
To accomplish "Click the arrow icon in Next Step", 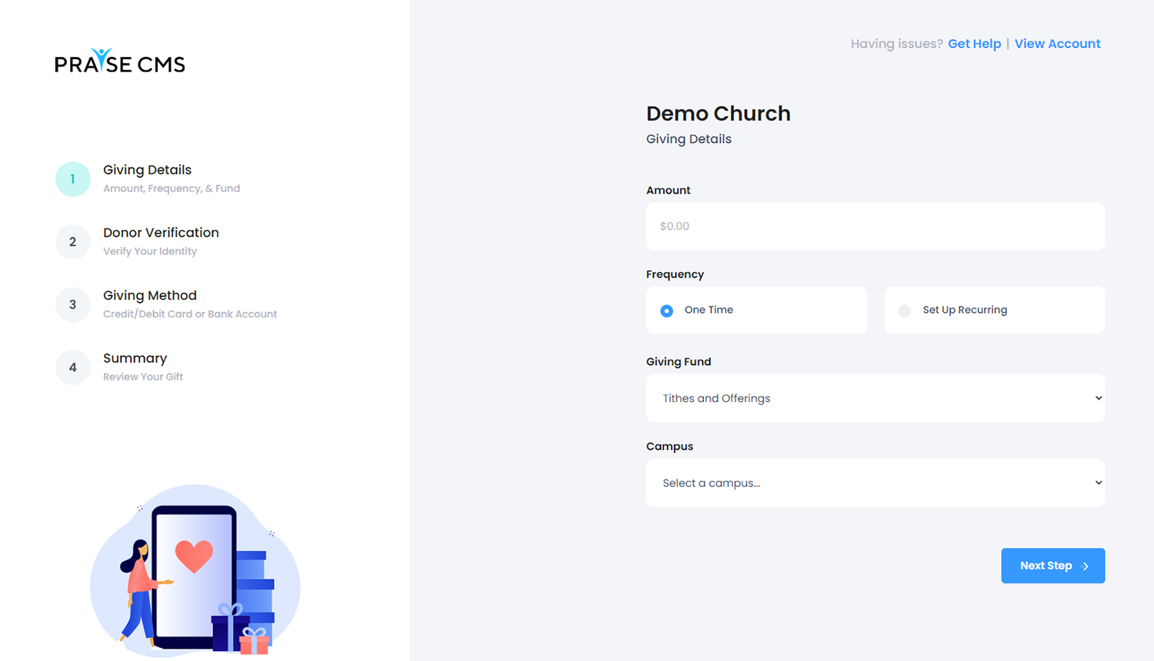I will [1085, 566].
